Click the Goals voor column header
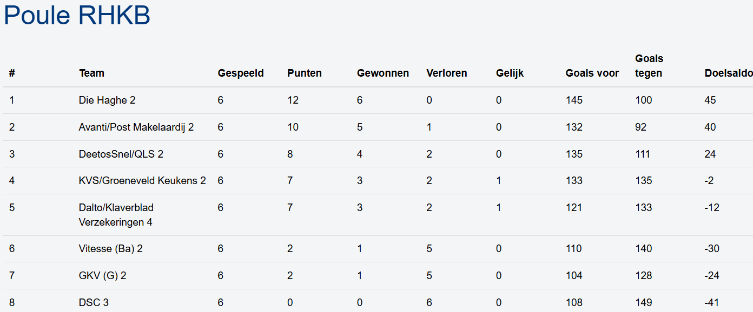753x312 pixels. [x=592, y=73]
